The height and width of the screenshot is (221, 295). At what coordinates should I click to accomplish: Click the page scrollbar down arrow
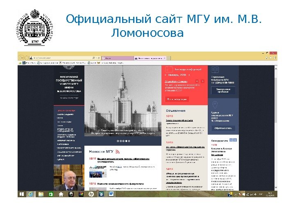276,187
